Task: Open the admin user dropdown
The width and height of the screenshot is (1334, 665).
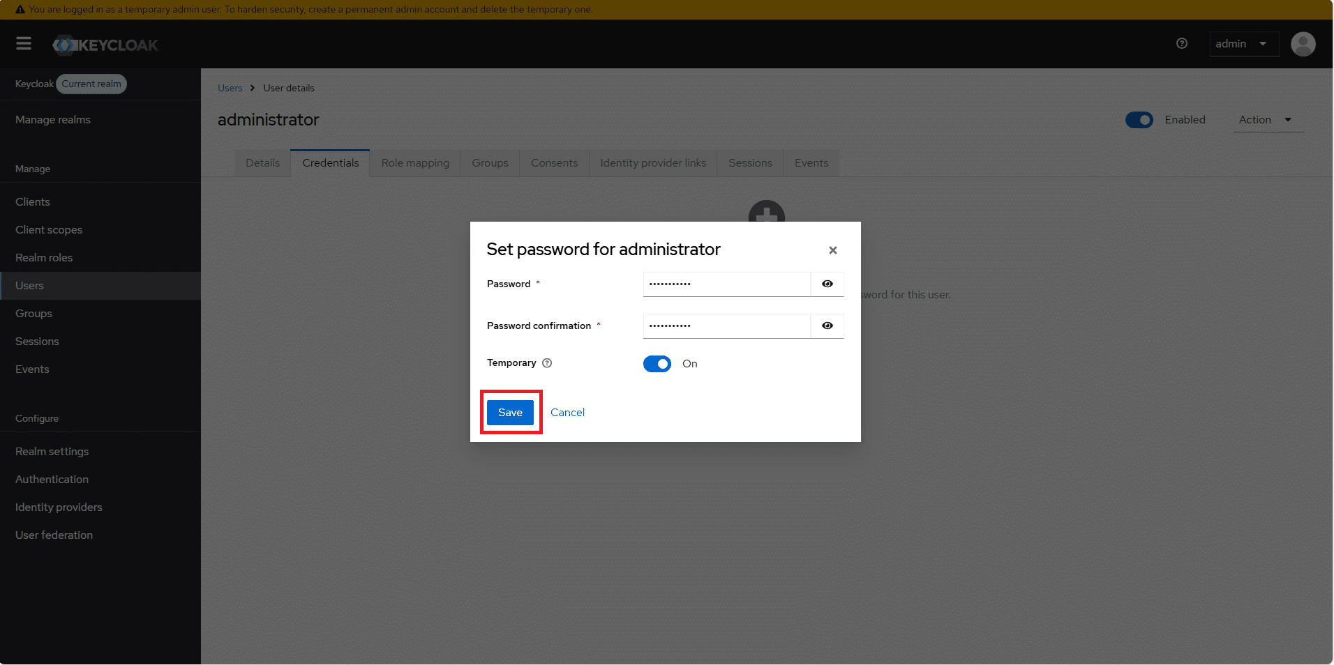Action: tap(1243, 44)
